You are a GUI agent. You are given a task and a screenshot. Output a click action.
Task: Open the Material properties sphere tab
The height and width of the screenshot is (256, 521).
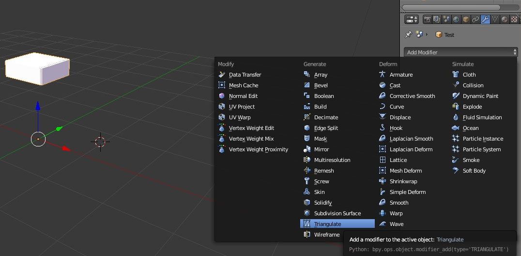(x=505, y=19)
